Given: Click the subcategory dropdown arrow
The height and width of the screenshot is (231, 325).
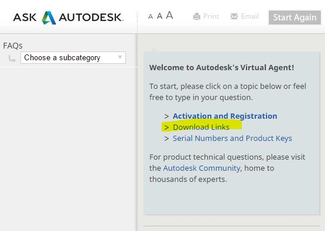Looking at the screenshot, I should 120,57.
